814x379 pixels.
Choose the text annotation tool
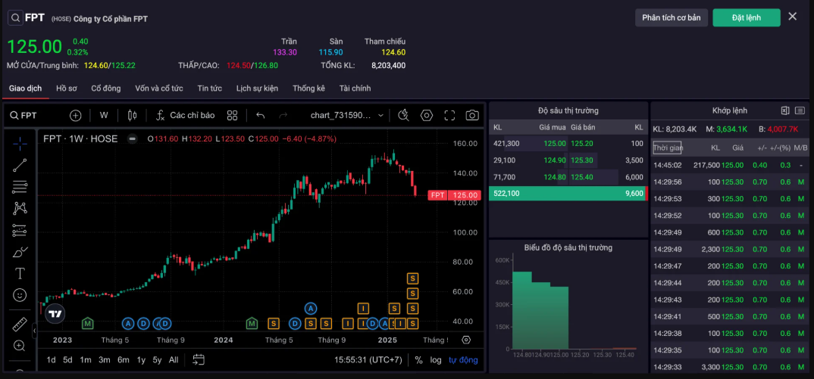click(20, 273)
